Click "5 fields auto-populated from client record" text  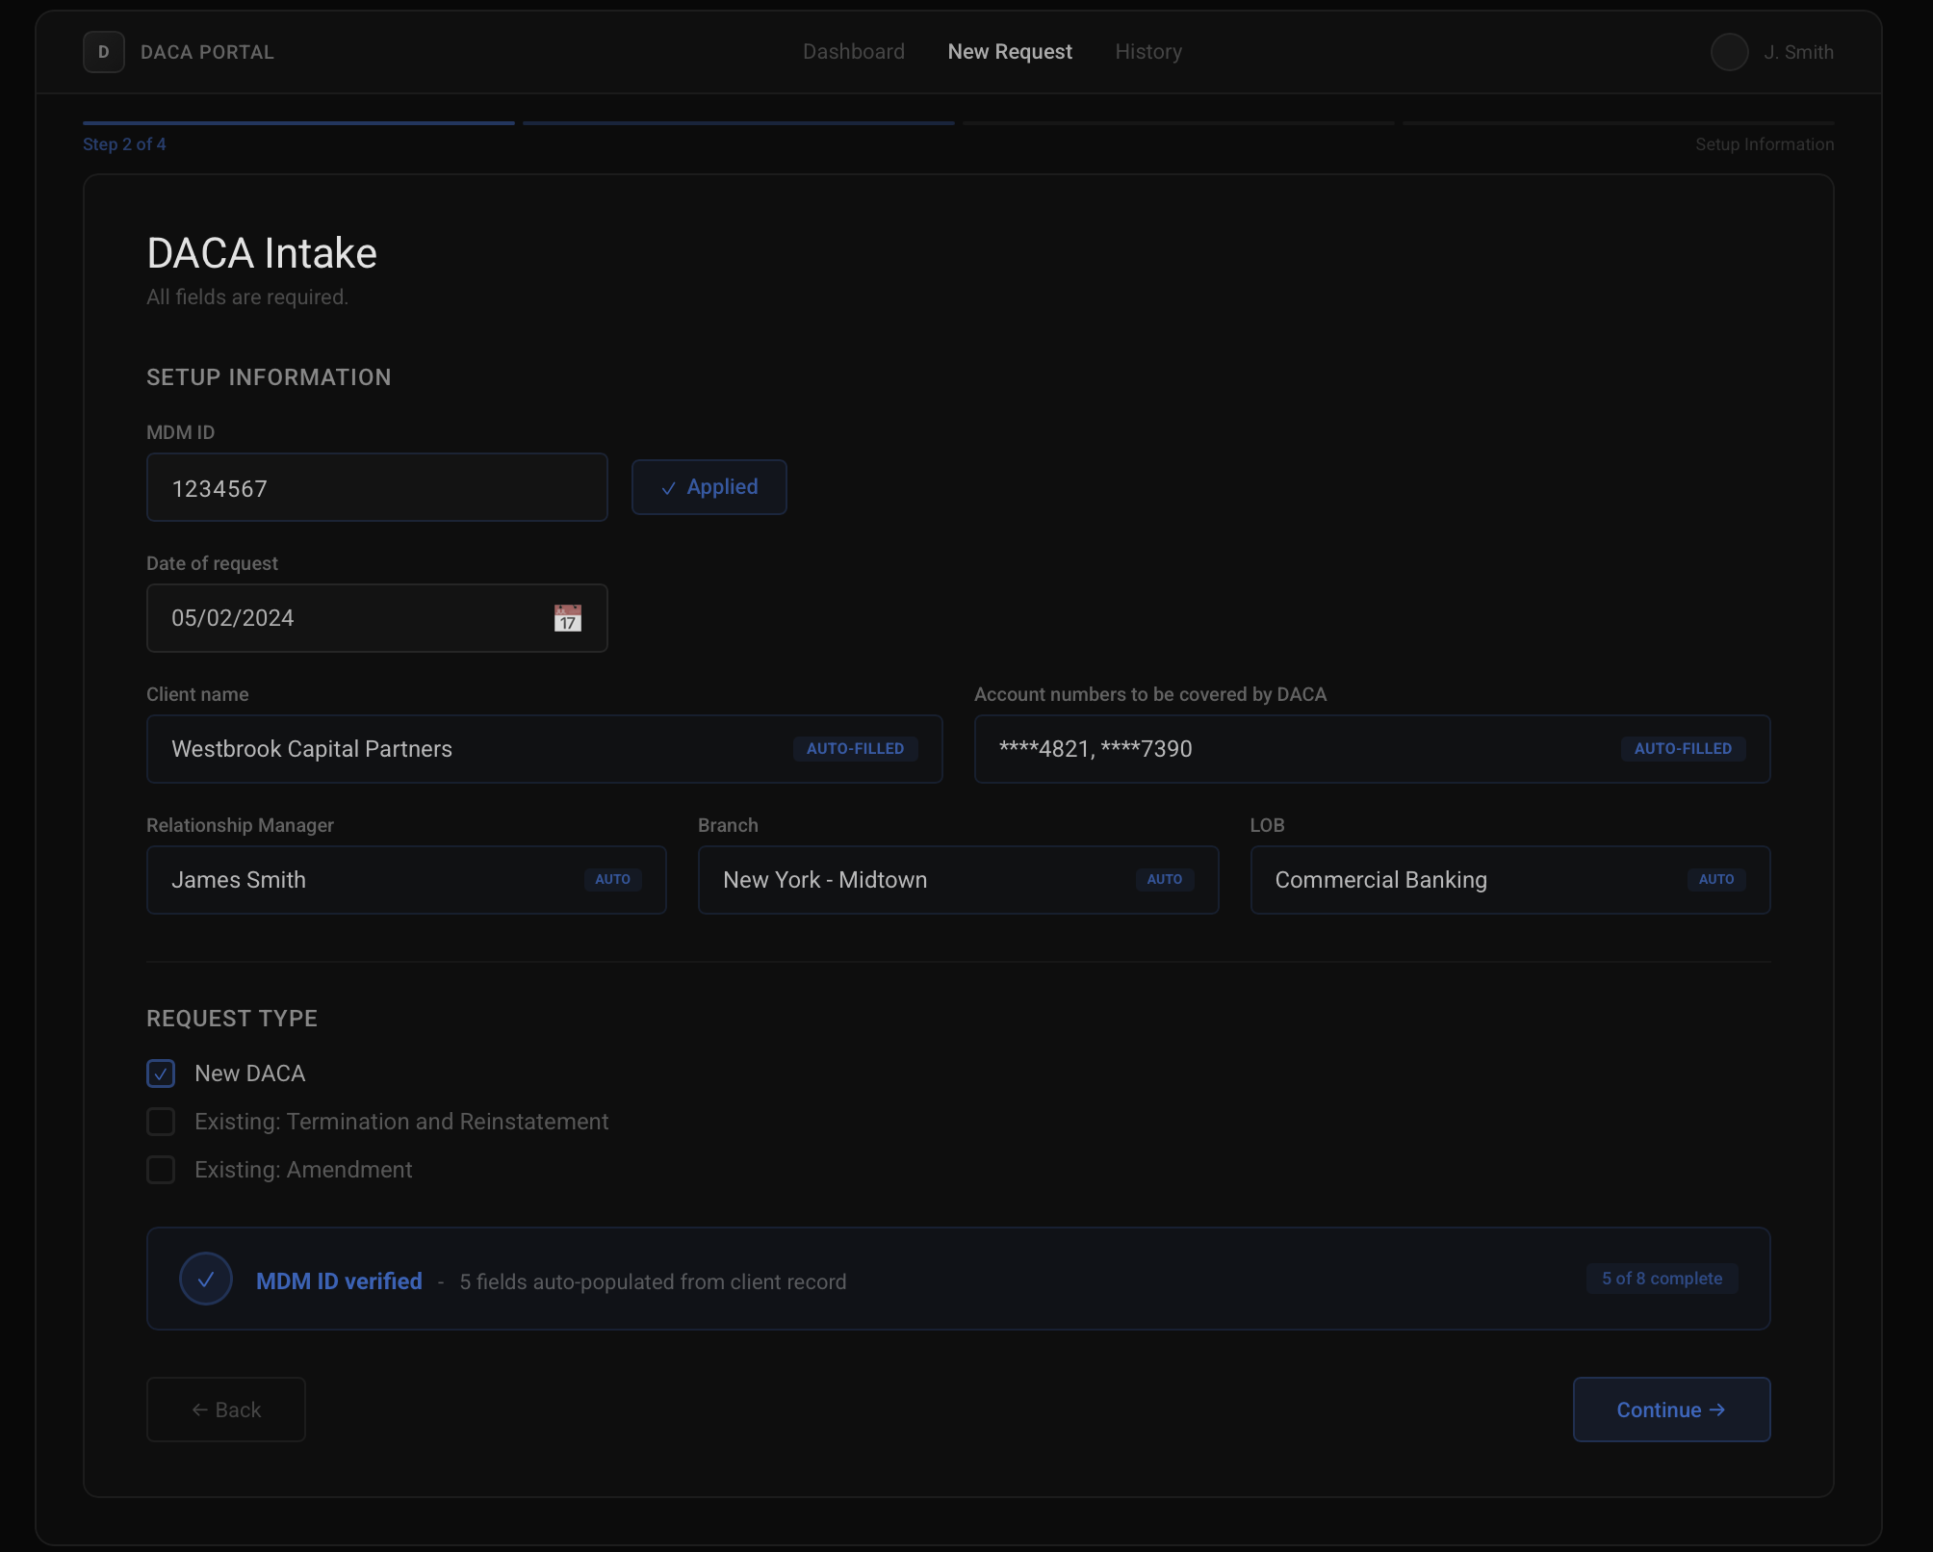coord(653,1282)
